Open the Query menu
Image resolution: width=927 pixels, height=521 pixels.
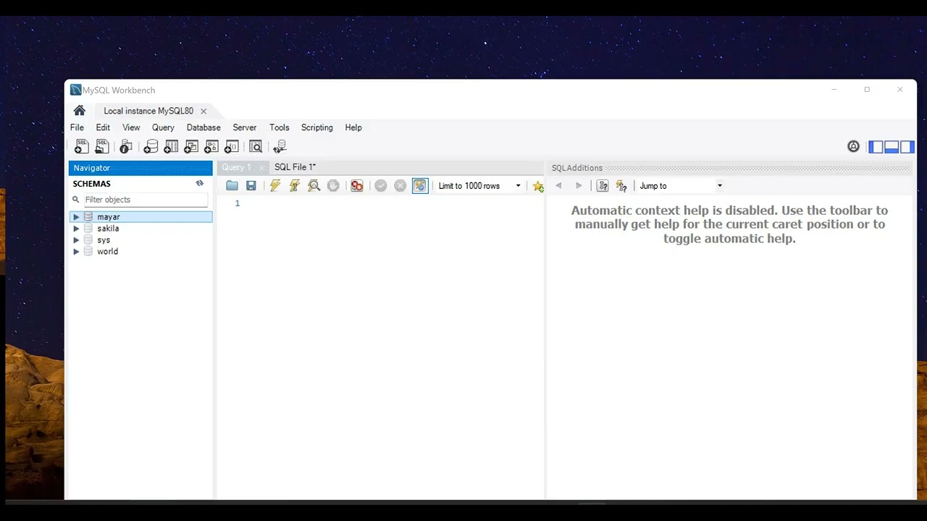pos(163,127)
